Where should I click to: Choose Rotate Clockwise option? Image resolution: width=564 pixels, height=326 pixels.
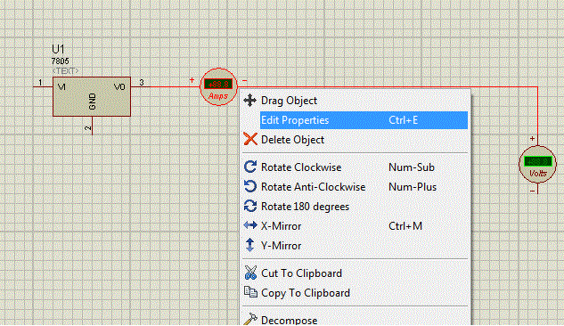355,167
